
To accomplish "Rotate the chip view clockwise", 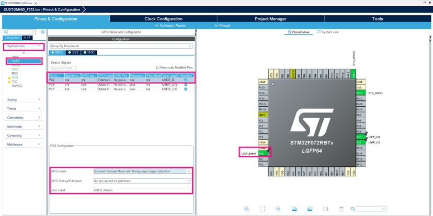I will 294,209.
